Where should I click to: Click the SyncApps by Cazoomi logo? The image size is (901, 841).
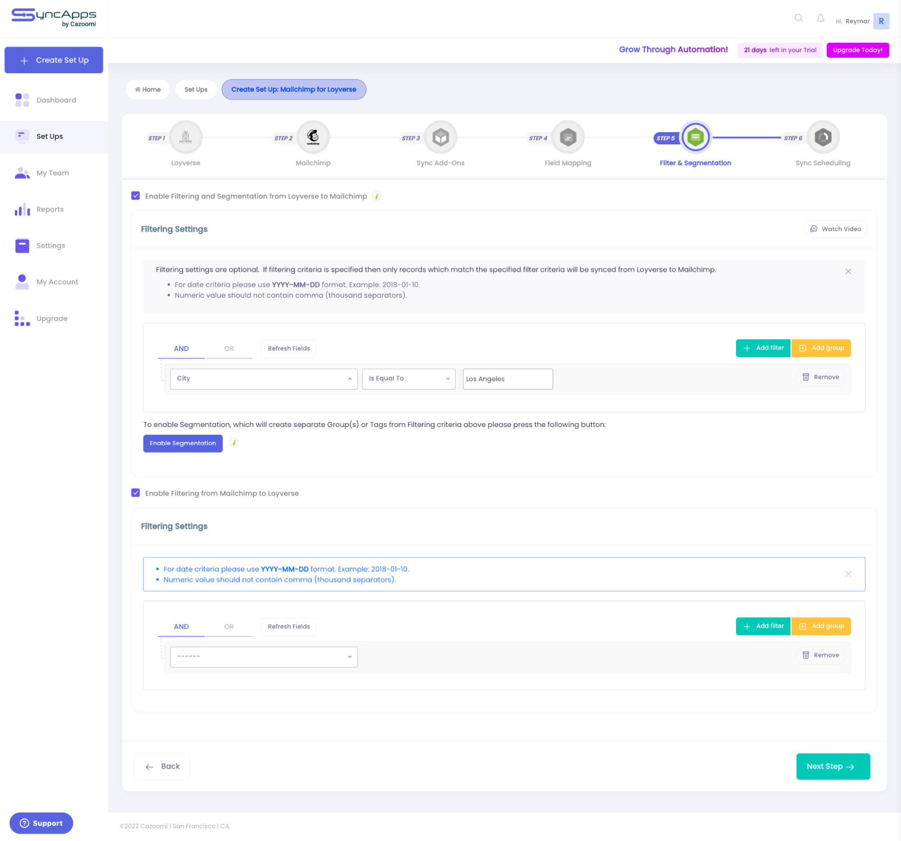(54, 18)
